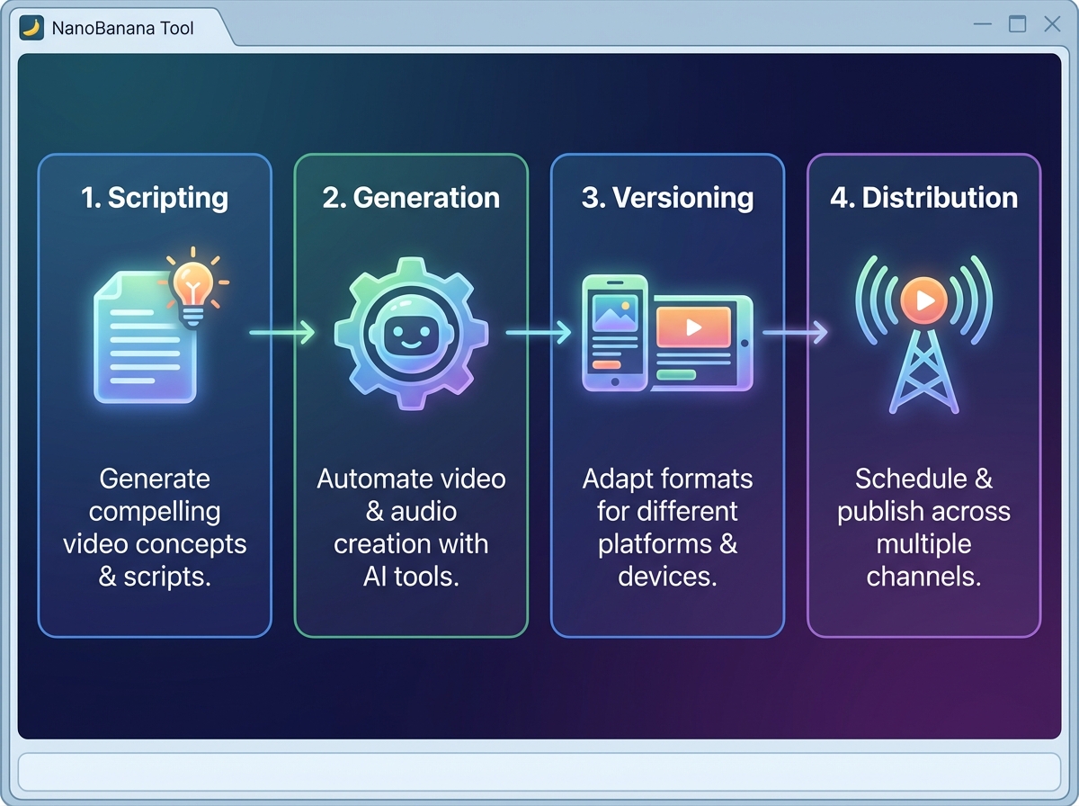Click the 4. Distribution heading
The image size is (1079, 806).
(924, 197)
